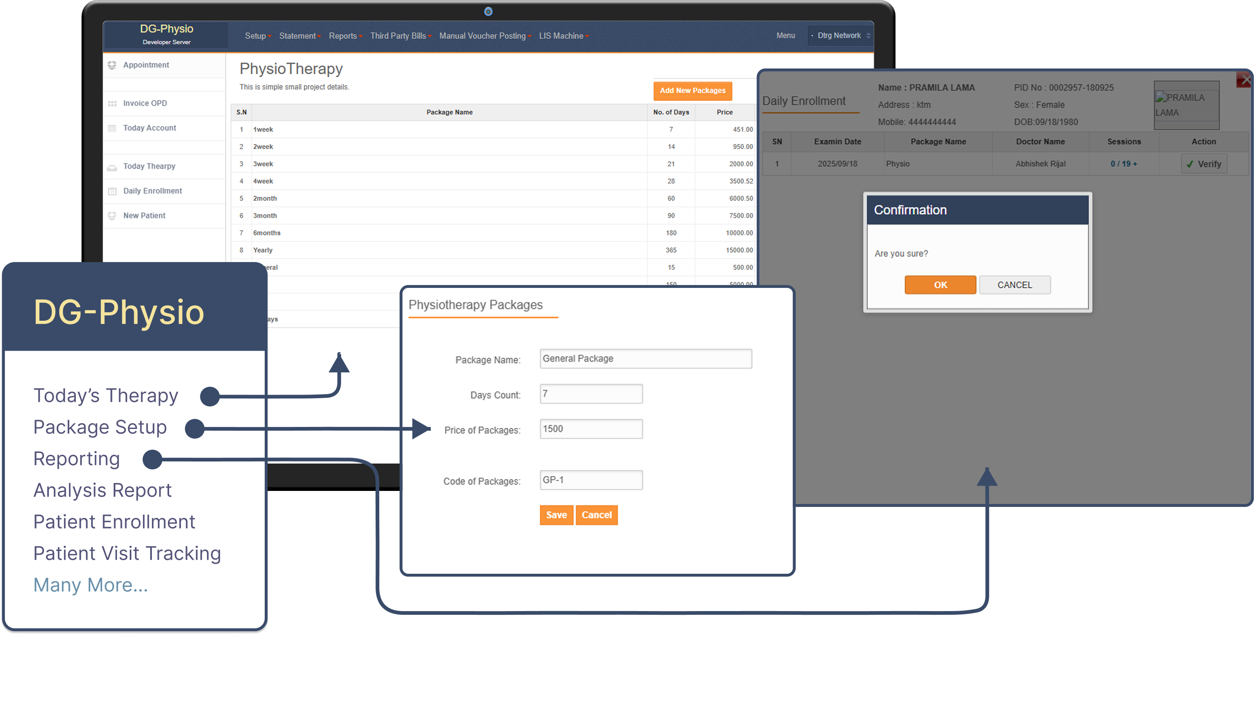Click the Add New Packages button
The height and width of the screenshot is (705, 1254).
pyautogui.click(x=692, y=91)
